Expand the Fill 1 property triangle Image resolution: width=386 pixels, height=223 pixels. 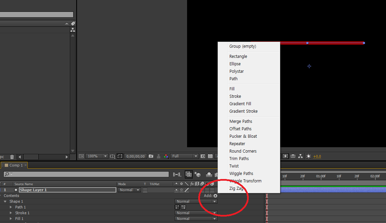tap(11, 219)
